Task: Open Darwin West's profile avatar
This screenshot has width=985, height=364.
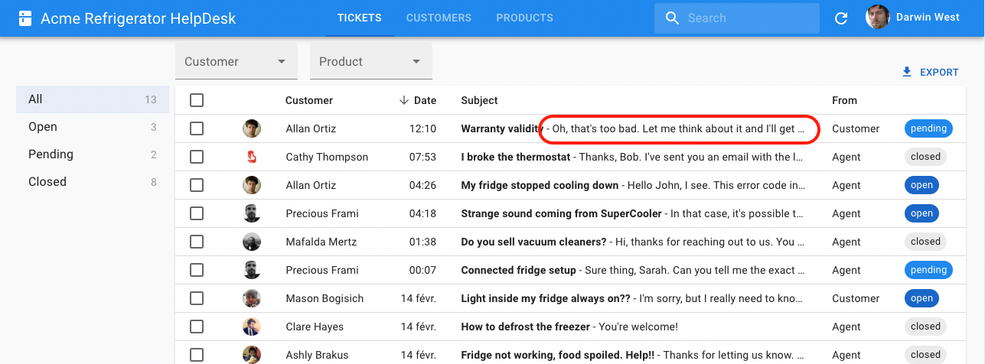Action: 877,18
